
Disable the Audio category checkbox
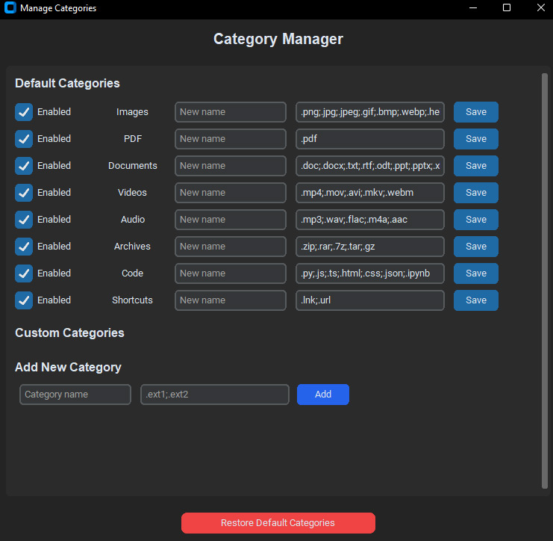point(24,219)
